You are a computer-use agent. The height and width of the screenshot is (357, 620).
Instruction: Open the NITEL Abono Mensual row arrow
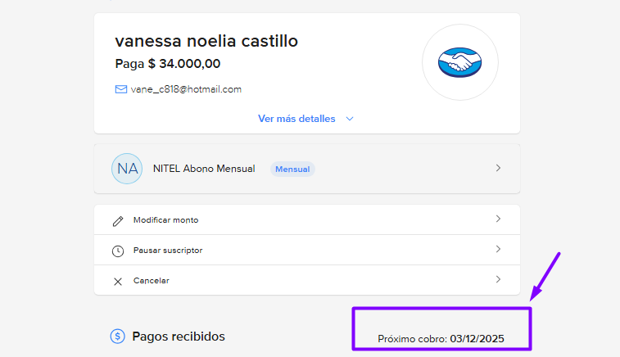[x=498, y=168]
